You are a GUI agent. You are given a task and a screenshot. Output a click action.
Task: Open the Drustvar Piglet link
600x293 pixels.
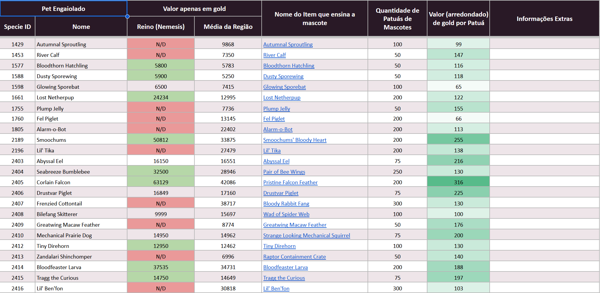click(x=281, y=193)
